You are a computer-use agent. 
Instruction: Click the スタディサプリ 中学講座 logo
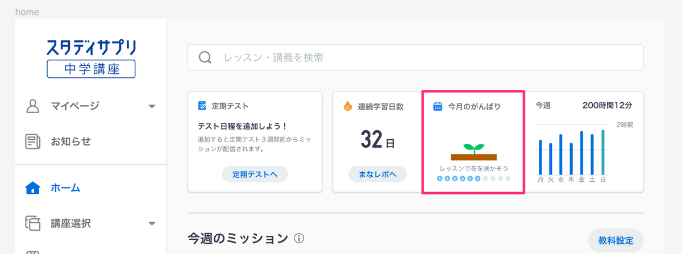click(92, 58)
